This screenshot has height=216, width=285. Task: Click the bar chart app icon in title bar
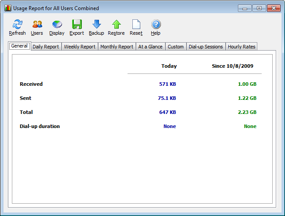click(x=8, y=8)
